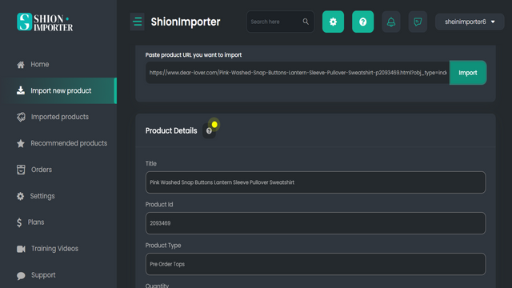Image resolution: width=512 pixels, height=288 pixels.
Task: Toggle the hamburger menu icon
Action: coord(137,22)
